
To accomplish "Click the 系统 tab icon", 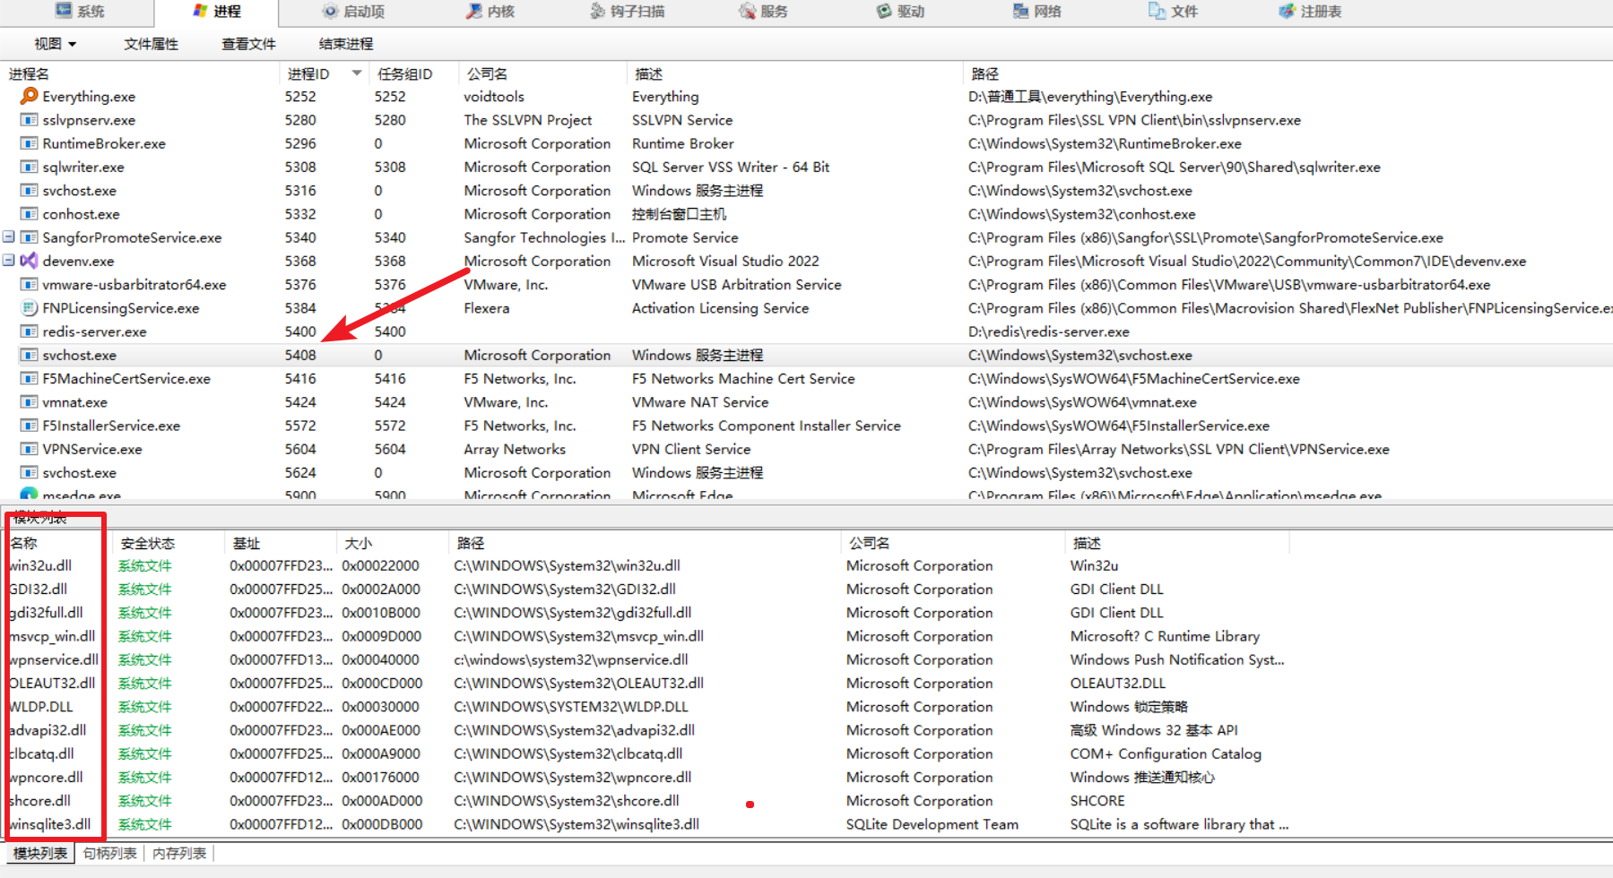I will click(x=64, y=10).
